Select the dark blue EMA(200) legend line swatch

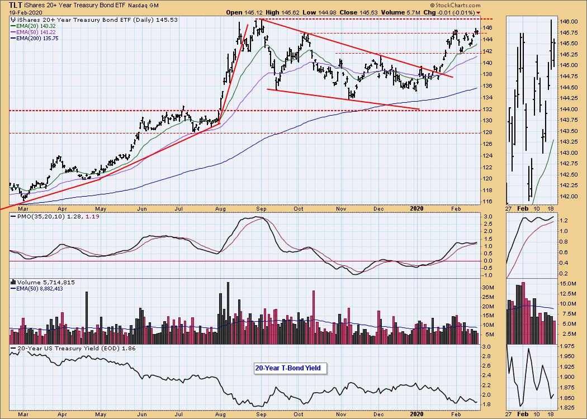(13, 39)
